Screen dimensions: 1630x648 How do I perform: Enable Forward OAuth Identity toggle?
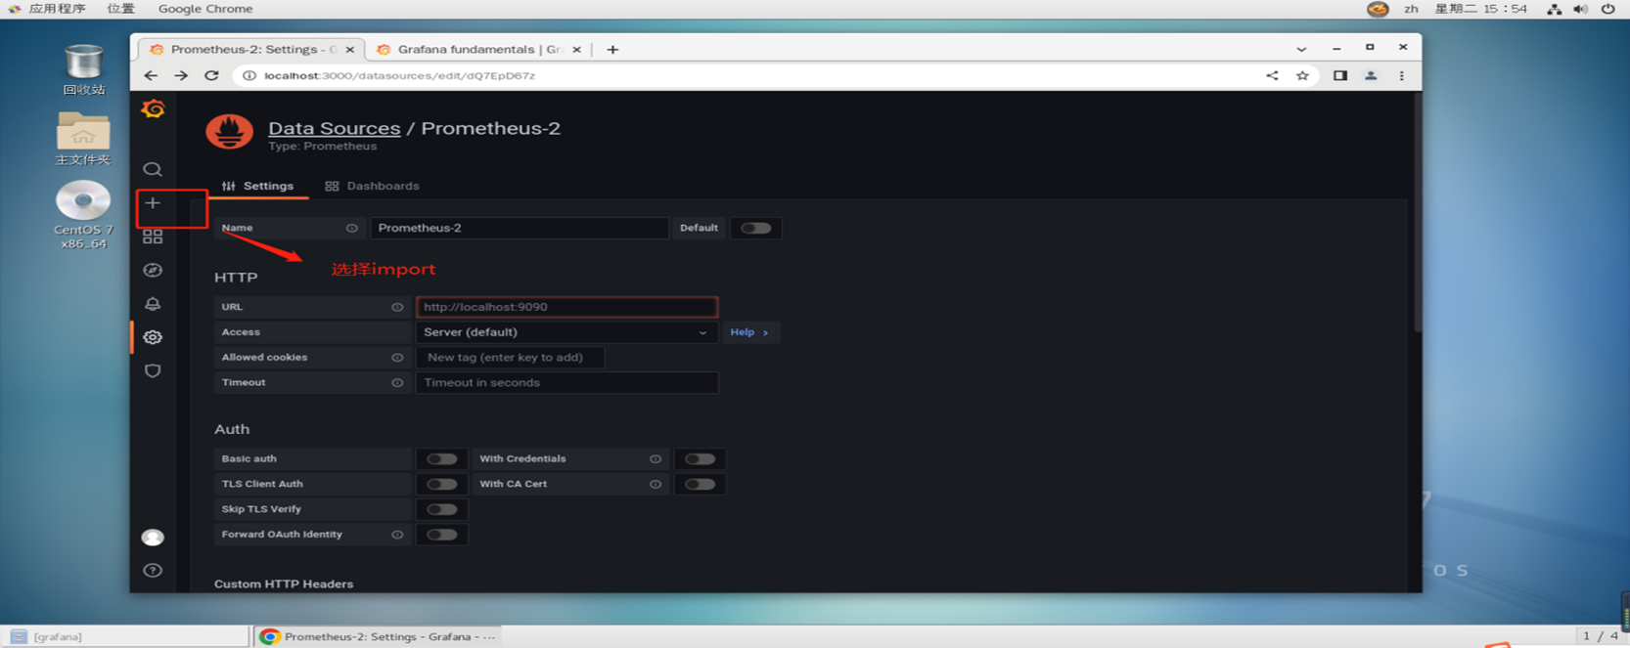tap(441, 536)
